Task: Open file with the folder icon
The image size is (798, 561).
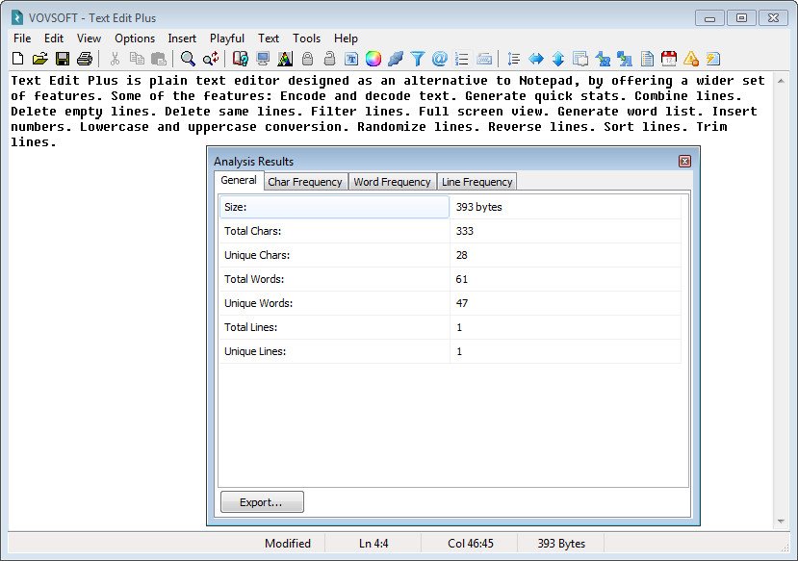Action: pyautogui.click(x=39, y=59)
